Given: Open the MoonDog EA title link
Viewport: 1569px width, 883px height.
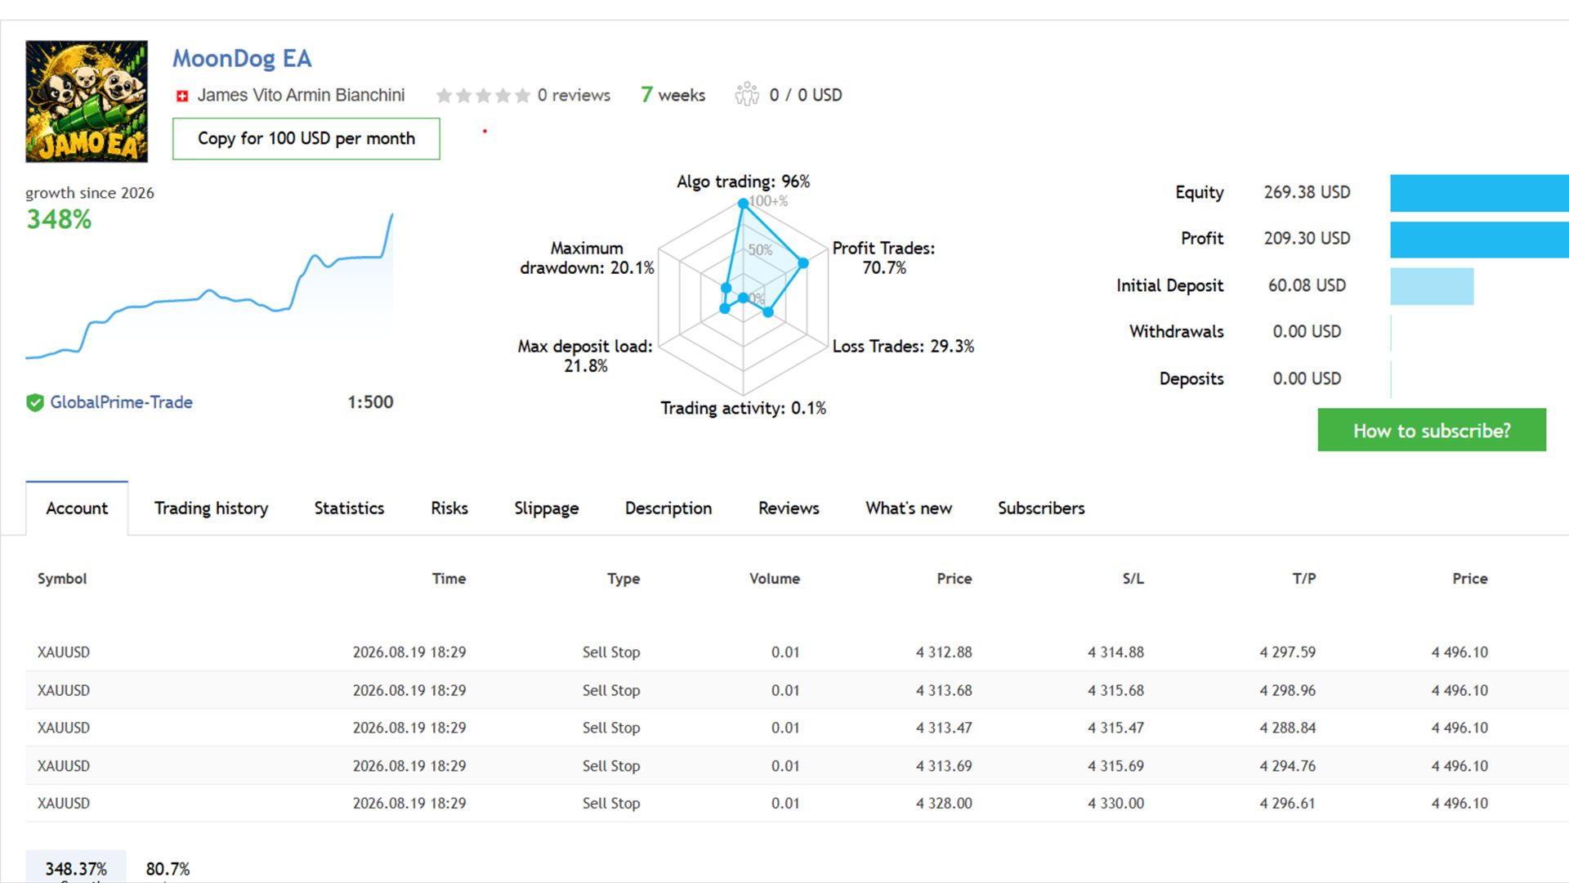Looking at the screenshot, I should point(242,59).
